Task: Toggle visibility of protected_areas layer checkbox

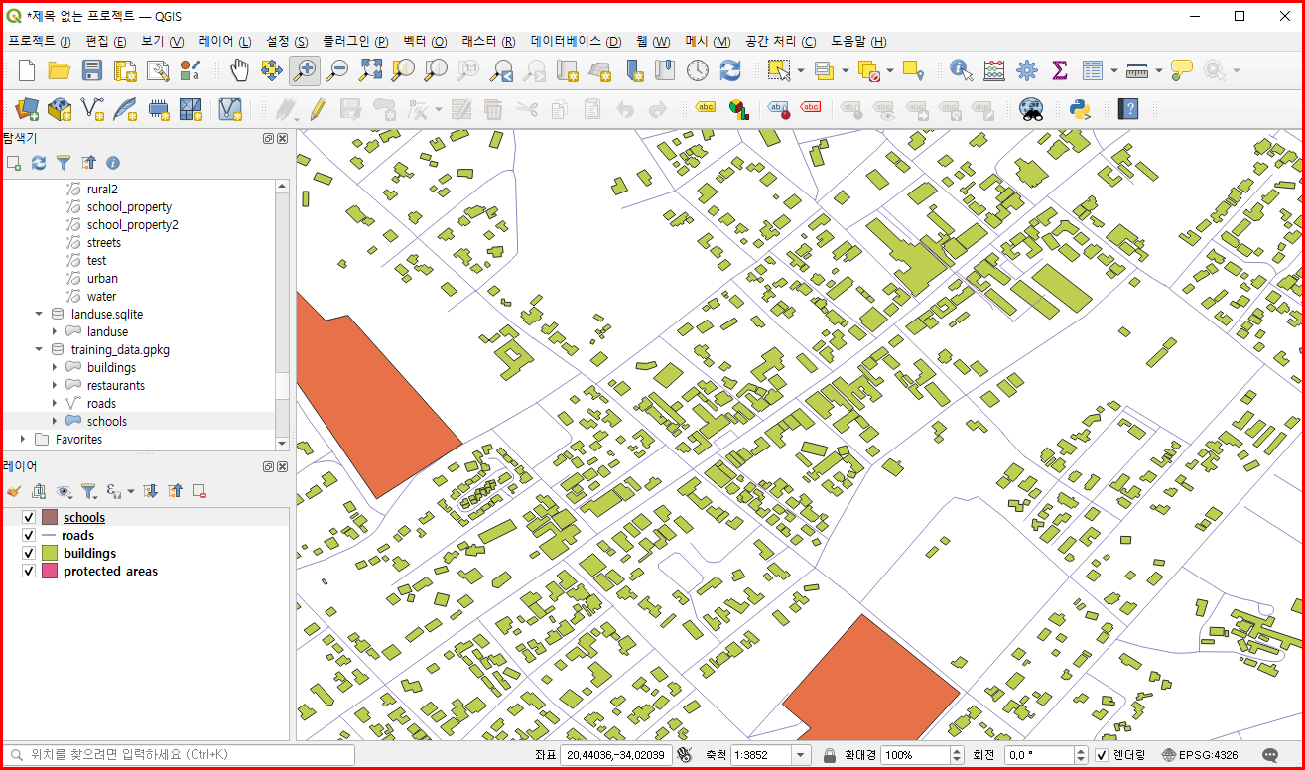Action: 29,571
